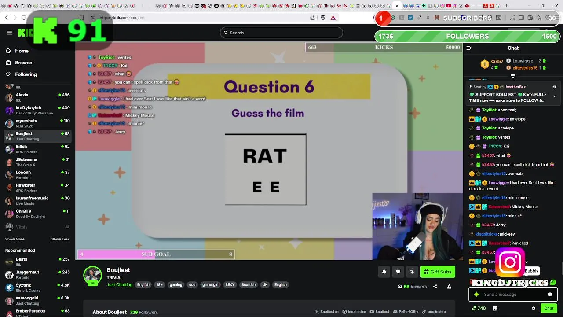The image size is (563, 317).
Task: Open channel points balance 740
Action: pyautogui.click(x=478, y=308)
